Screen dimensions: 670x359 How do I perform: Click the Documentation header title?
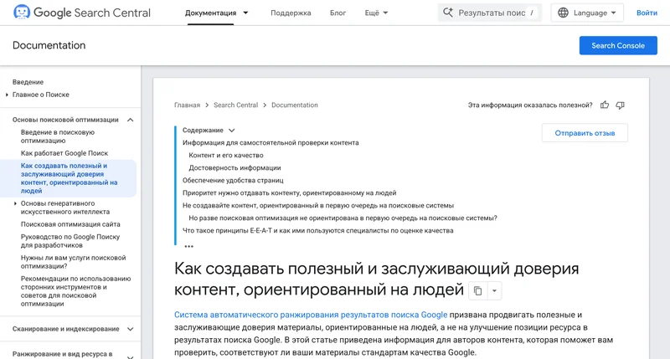(x=49, y=45)
